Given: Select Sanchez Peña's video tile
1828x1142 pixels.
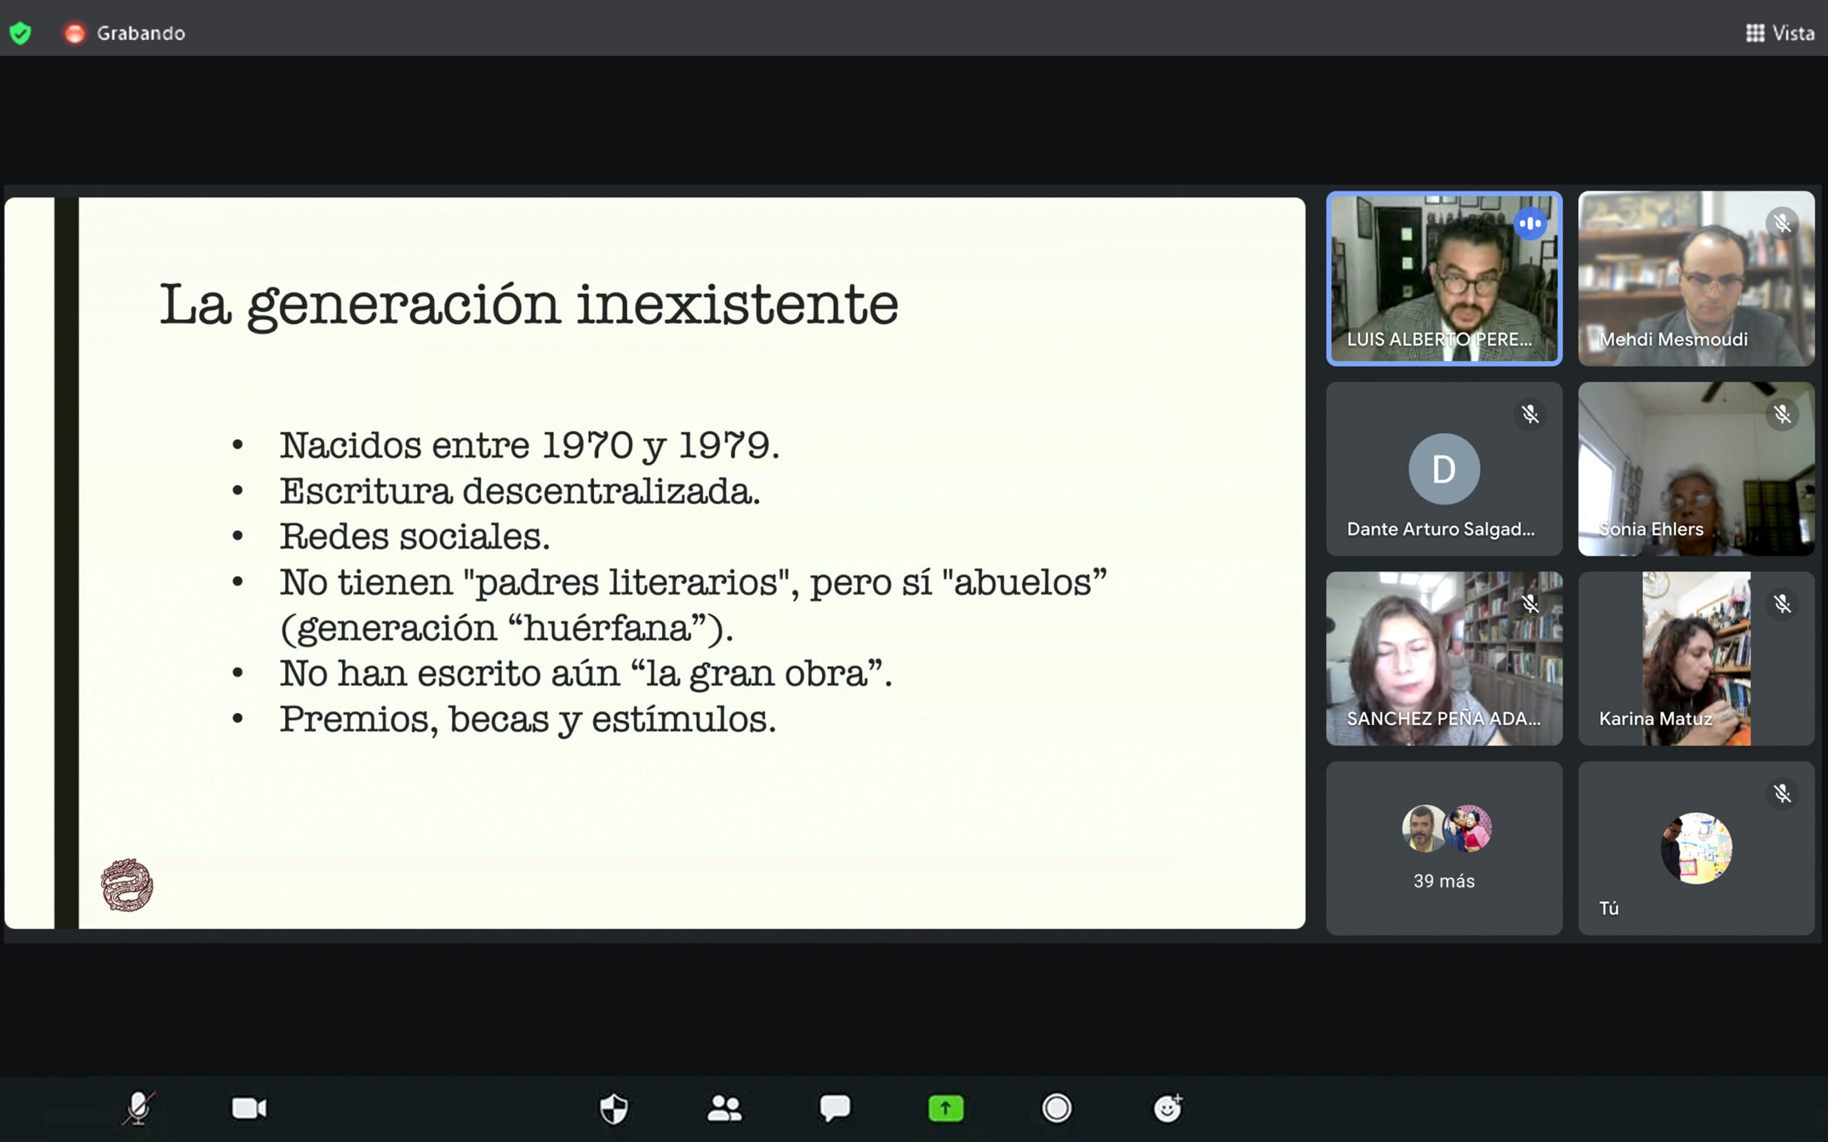Looking at the screenshot, I should [x=1444, y=659].
